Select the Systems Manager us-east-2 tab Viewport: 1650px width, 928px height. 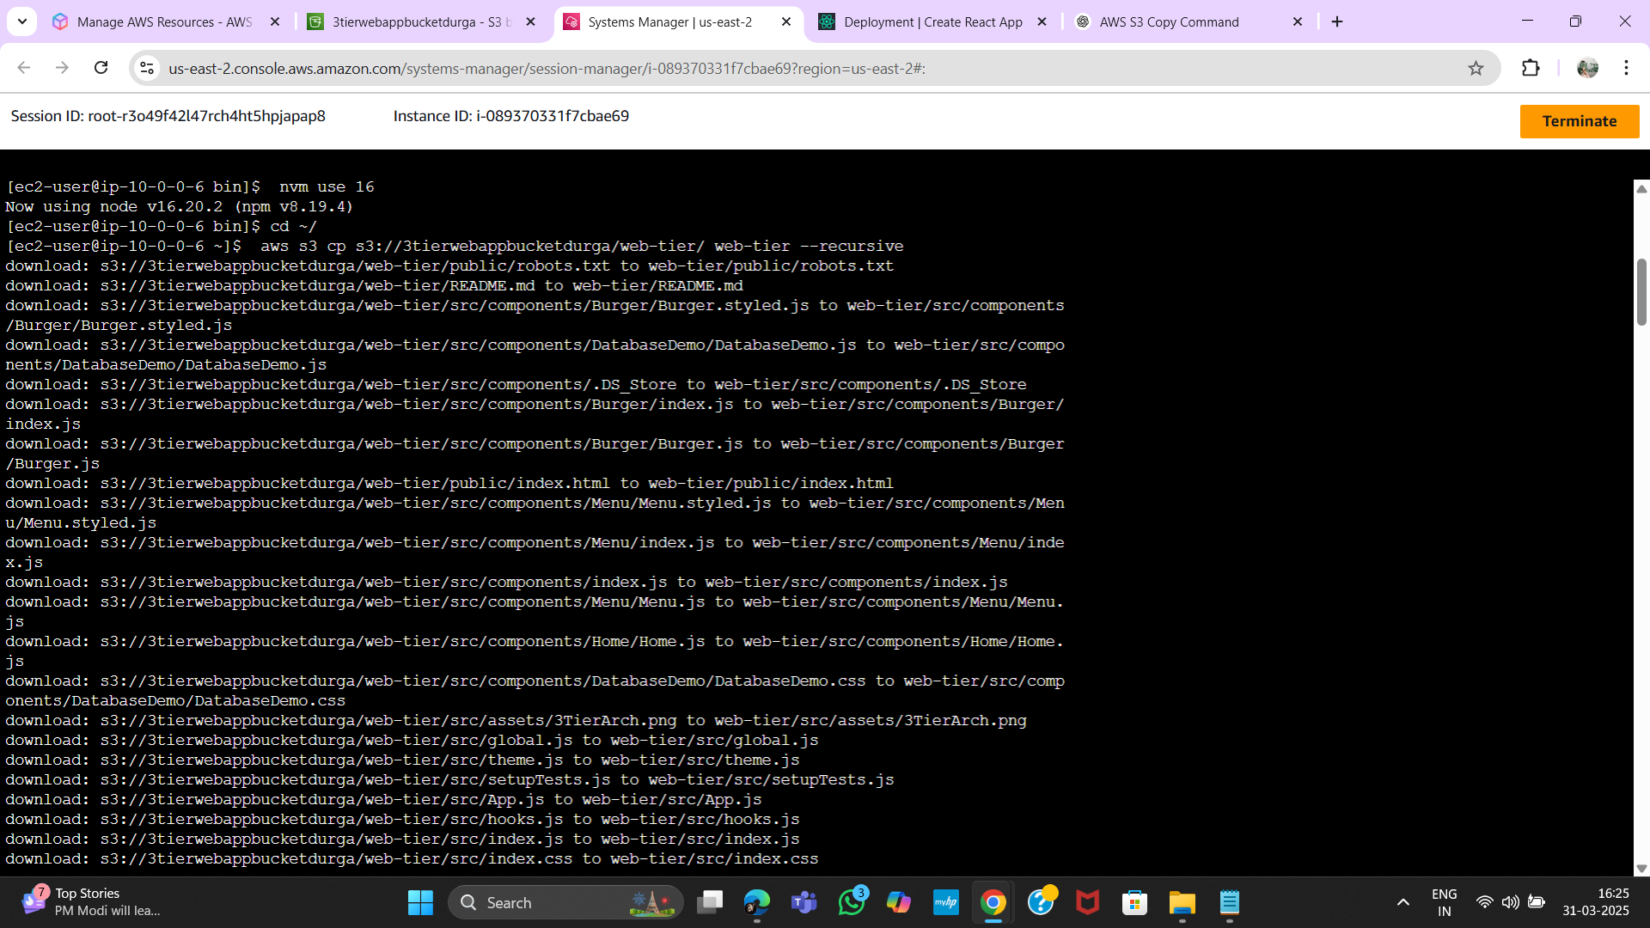(670, 22)
